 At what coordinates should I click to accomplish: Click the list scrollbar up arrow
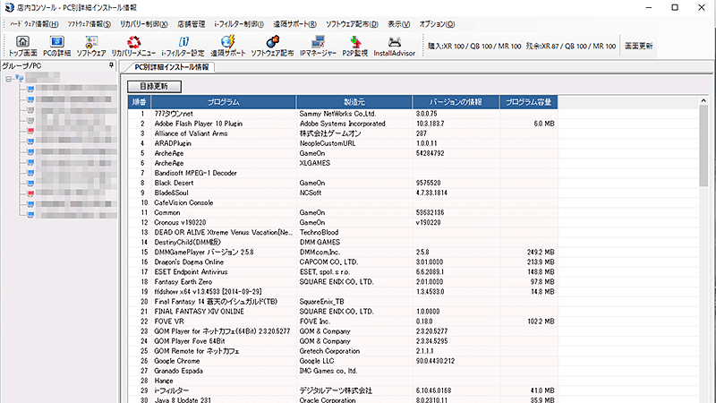(703, 100)
